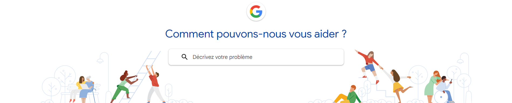
Task: Click the elderly woman's walking cane
Action: point(94,96)
